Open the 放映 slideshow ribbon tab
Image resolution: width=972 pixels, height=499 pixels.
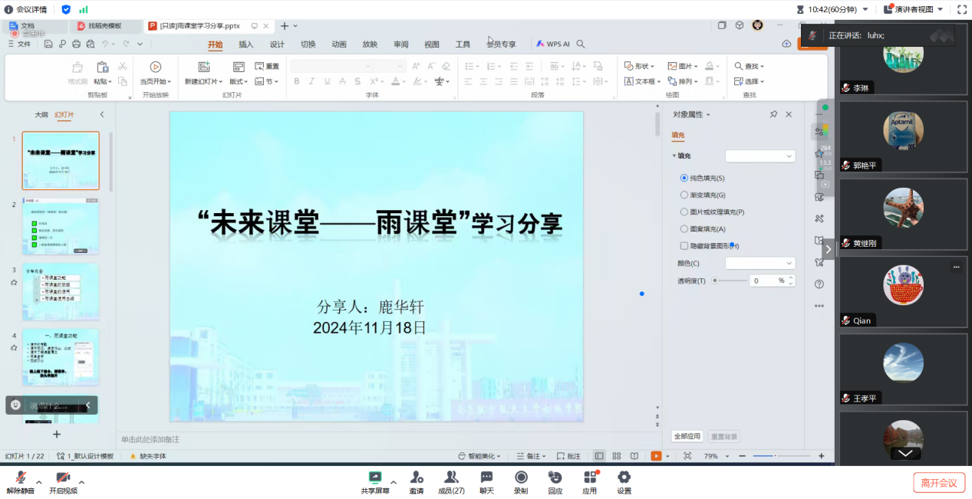370,44
